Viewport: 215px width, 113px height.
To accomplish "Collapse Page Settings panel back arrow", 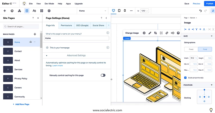I will click(x=106, y=18).
